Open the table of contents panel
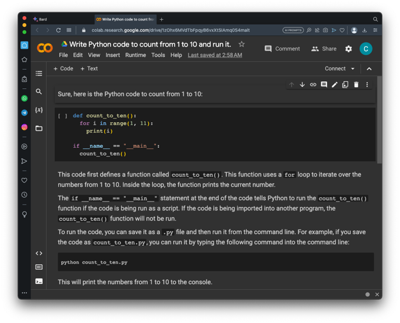 pos(39,74)
